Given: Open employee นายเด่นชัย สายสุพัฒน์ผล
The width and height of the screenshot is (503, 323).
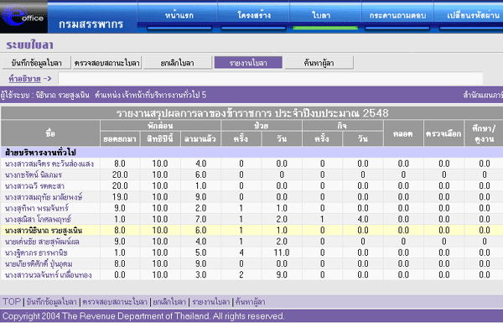Looking at the screenshot, I should (42, 242).
